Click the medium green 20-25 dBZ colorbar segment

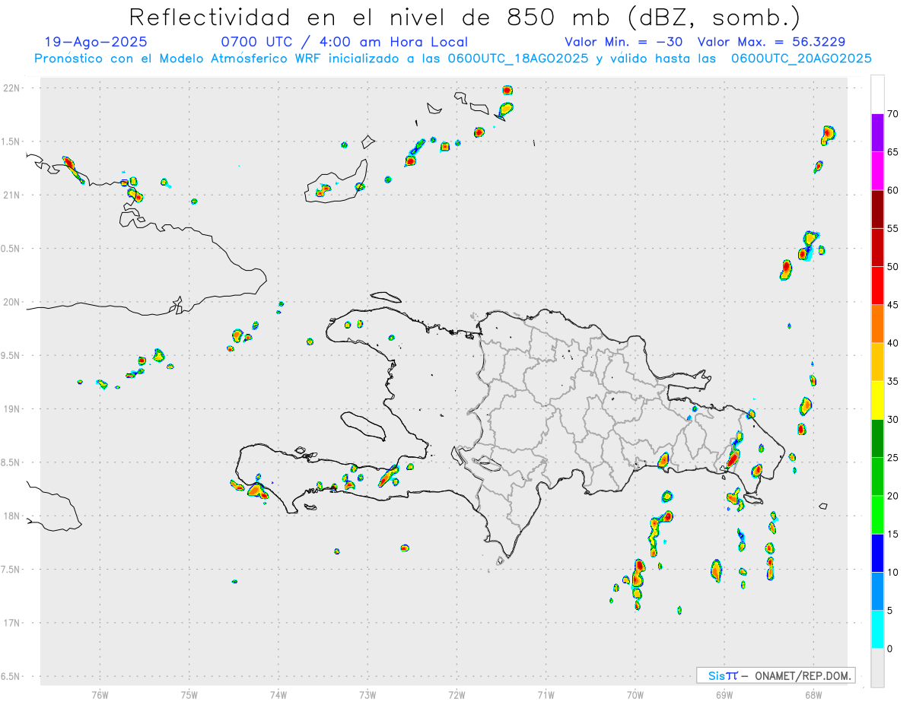pyautogui.click(x=877, y=477)
